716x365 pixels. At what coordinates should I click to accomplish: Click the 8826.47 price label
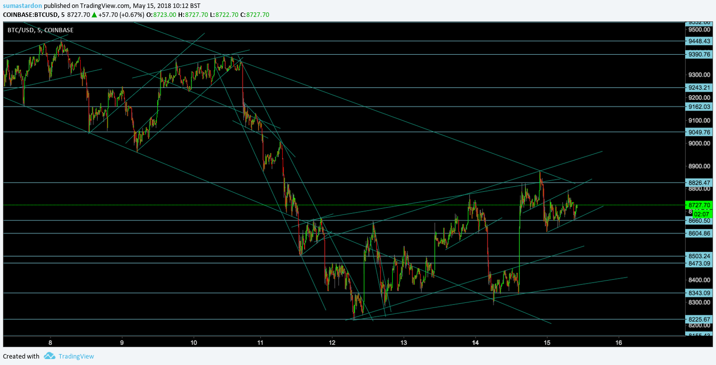700,183
